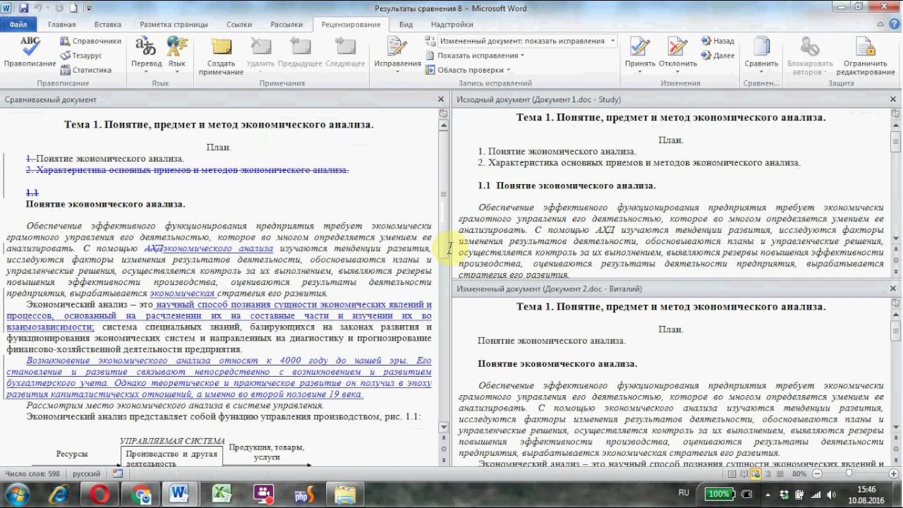Close the Измененный документ pane
This screenshot has width=903, height=508.
click(892, 289)
